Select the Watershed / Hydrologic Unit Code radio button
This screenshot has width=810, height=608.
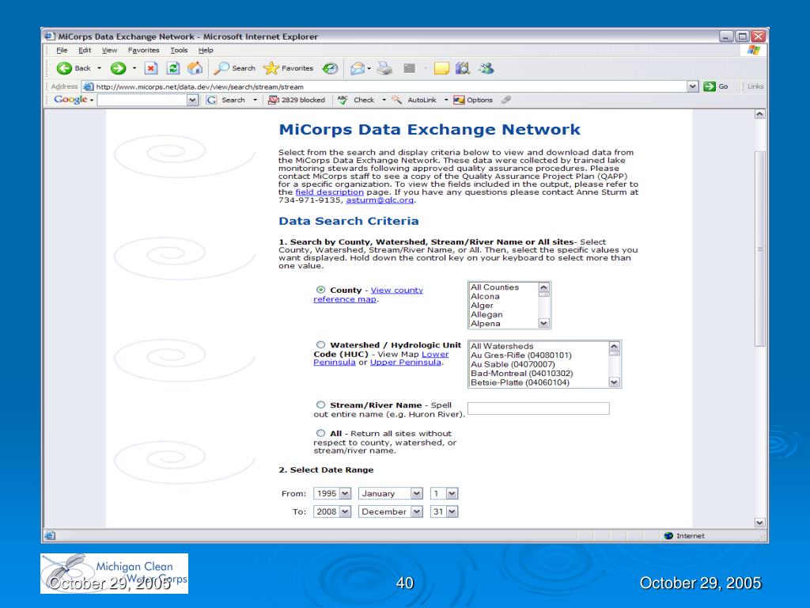pos(321,345)
